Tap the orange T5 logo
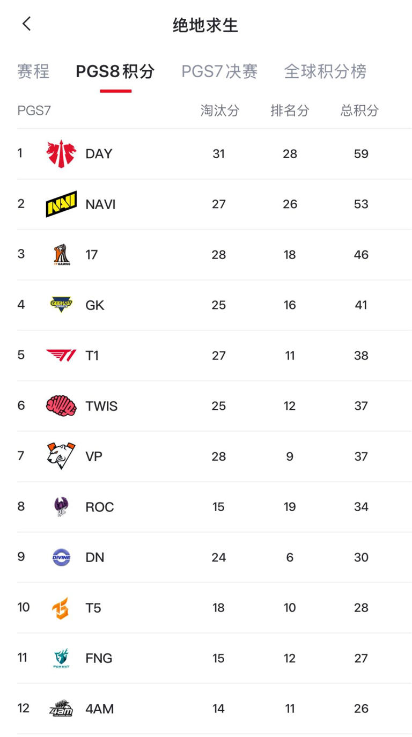 point(61,608)
